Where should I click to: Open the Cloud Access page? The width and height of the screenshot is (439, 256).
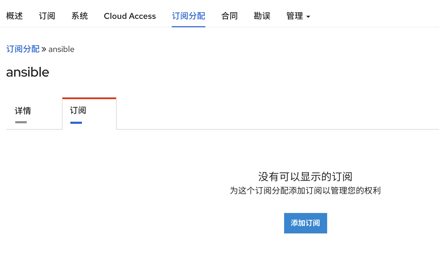[x=130, y=16]
